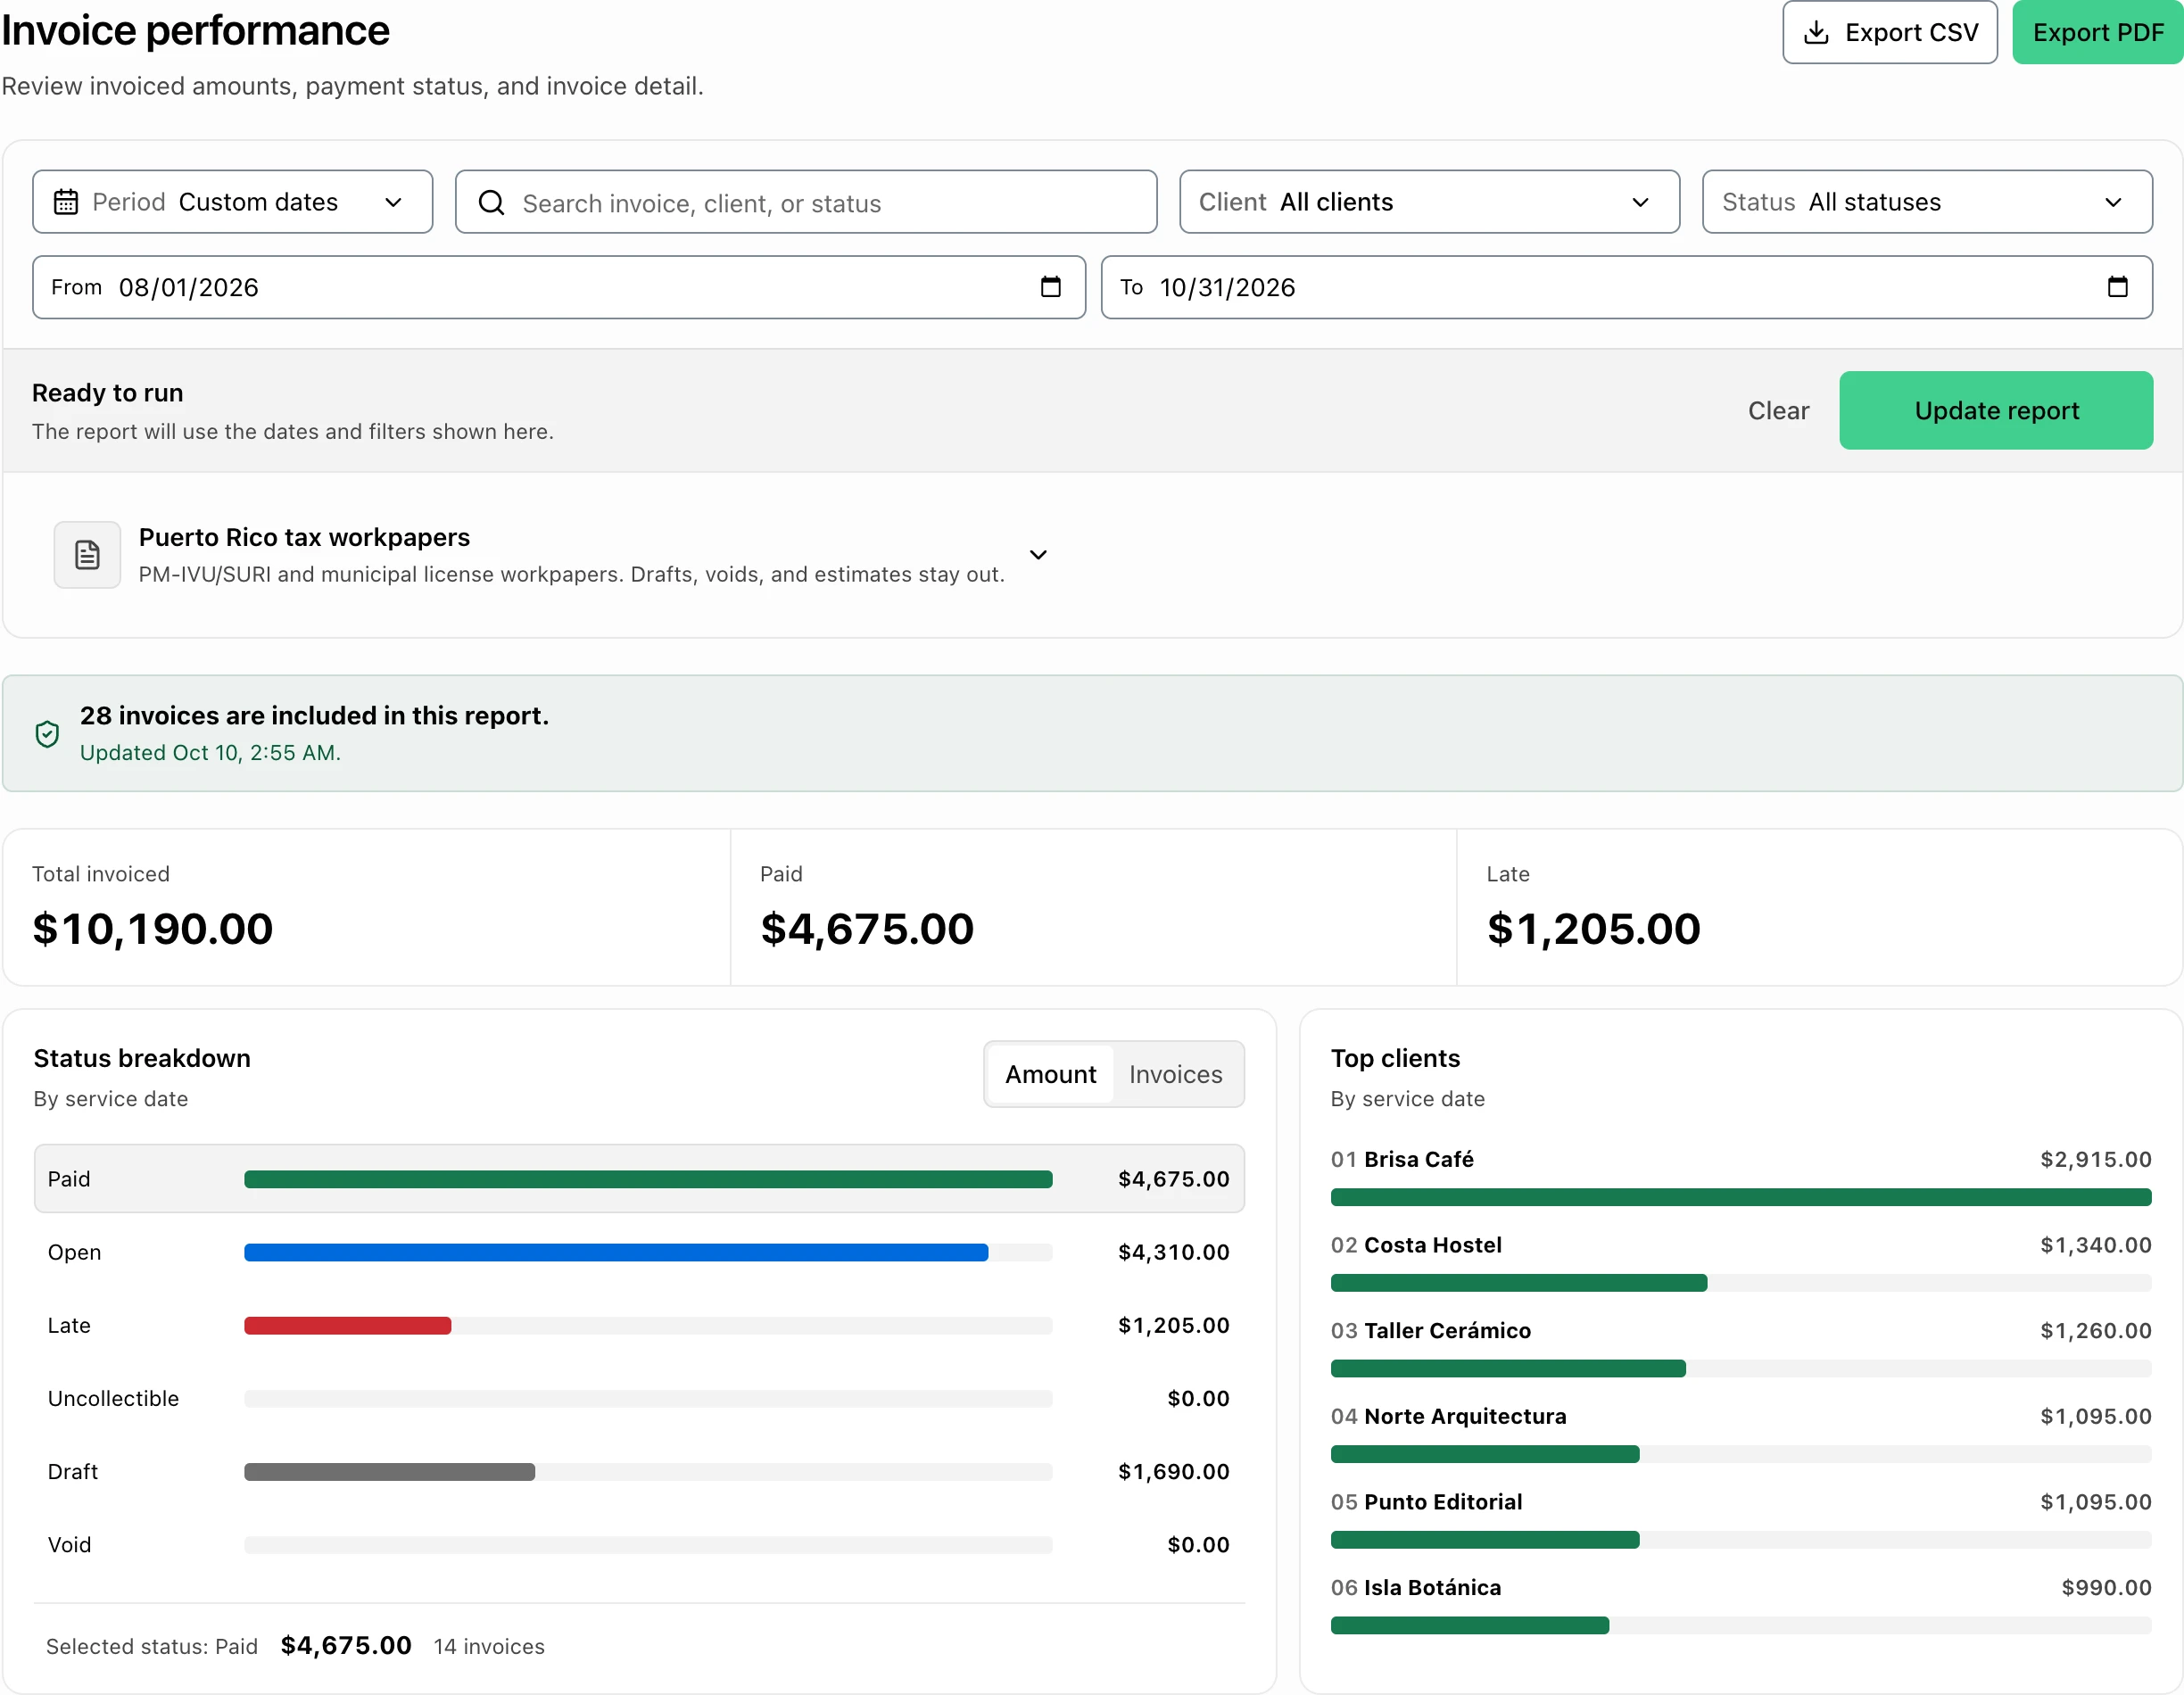Screen dimensions: 2184x1695
Task: Select the Late status bar row
Action: point(639,1325)
